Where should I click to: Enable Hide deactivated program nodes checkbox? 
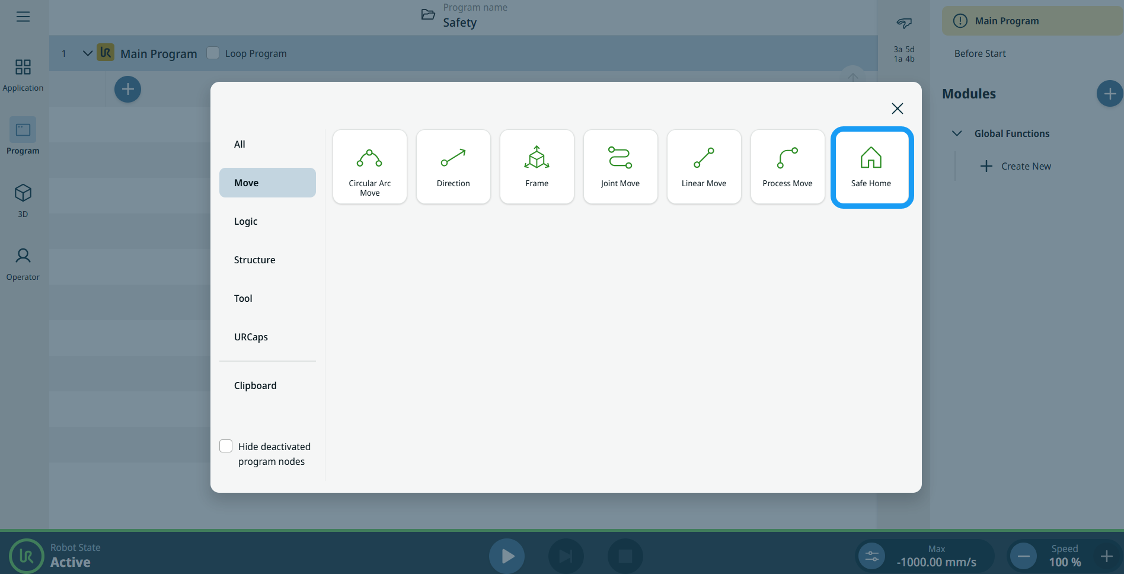click(x=226, y=446)
